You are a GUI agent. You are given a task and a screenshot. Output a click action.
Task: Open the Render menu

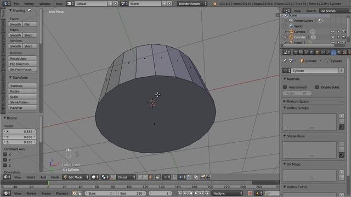[29, 4]
